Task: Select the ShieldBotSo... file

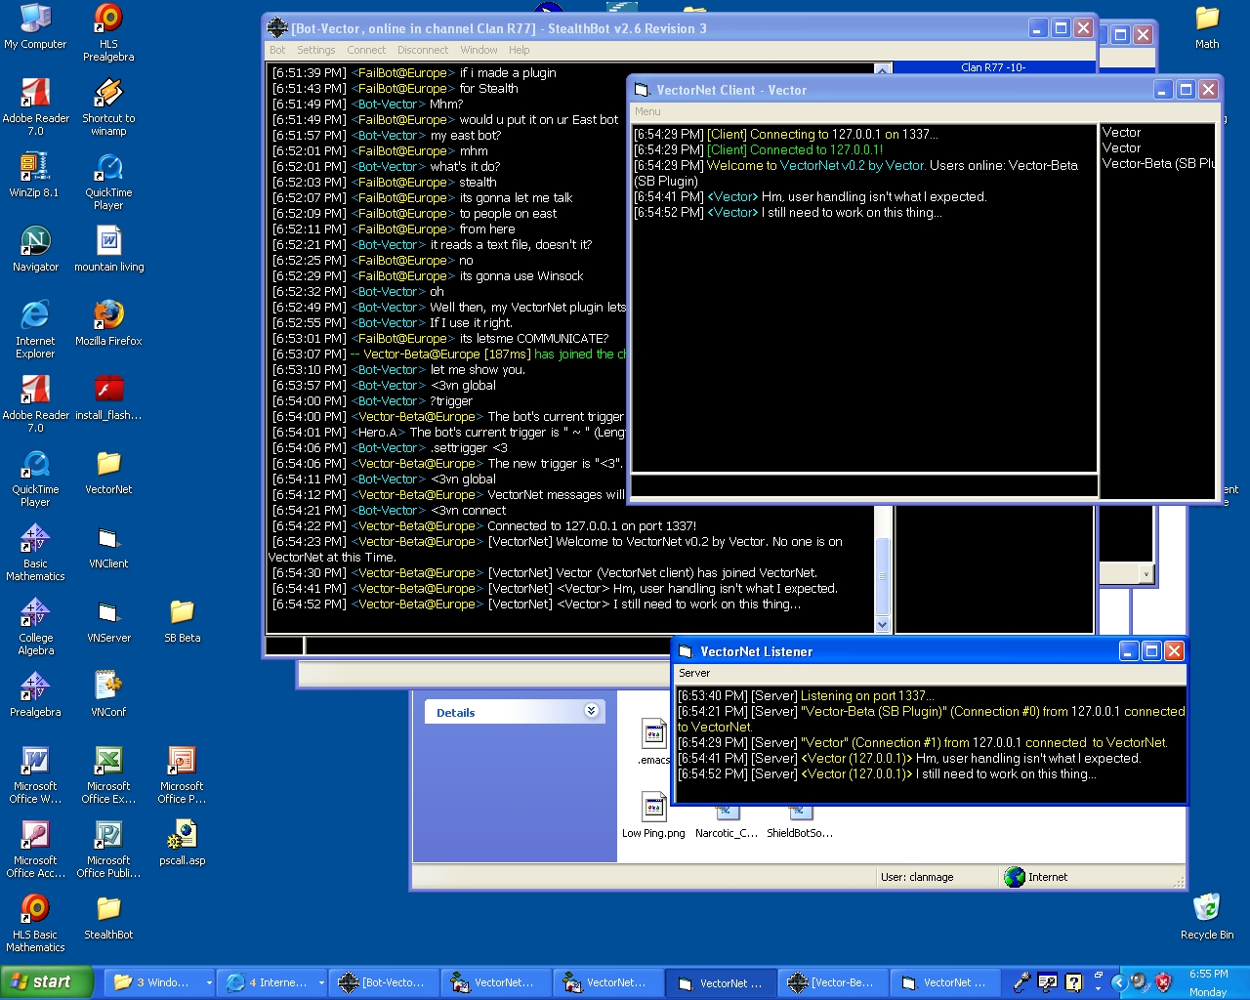Action: point(800,824)
